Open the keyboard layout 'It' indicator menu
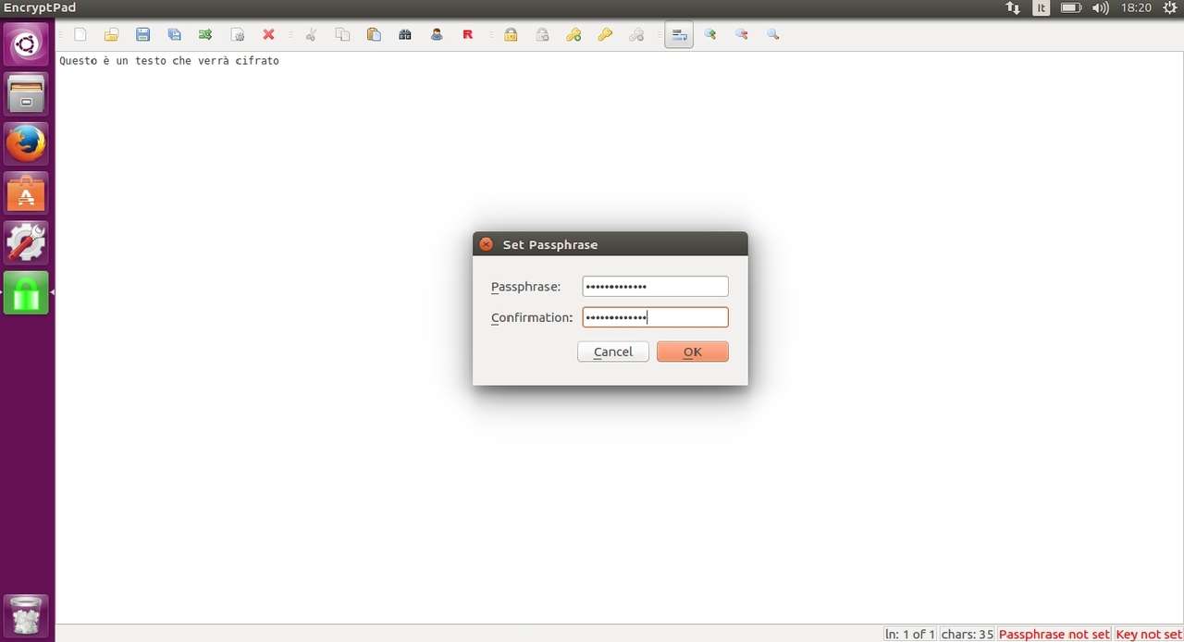Screen dimensions: 1184x642 1042,8
